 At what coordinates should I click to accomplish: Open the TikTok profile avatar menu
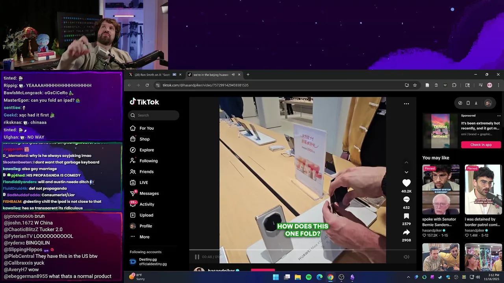488,103
